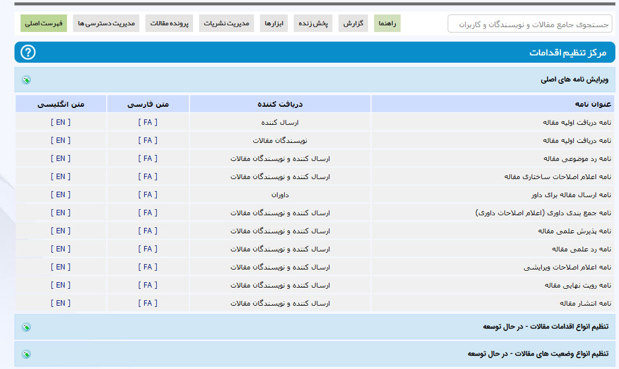This screenshot has height=369, width=619.
Task: Click the help question mark icon in the مرکز تنظیم اقدامات header
Action: 28,52
